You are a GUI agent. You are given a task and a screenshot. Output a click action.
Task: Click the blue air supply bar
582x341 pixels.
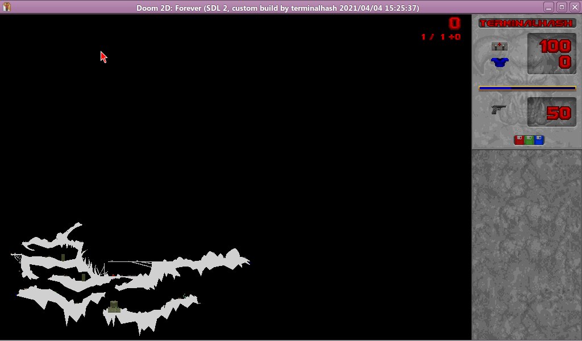click(x=527, y=88)
